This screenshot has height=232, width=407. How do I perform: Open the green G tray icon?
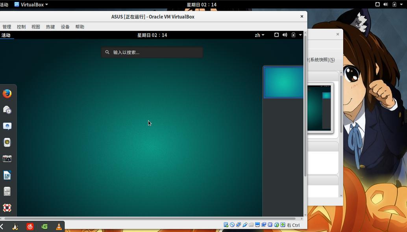tap(44, 226)
